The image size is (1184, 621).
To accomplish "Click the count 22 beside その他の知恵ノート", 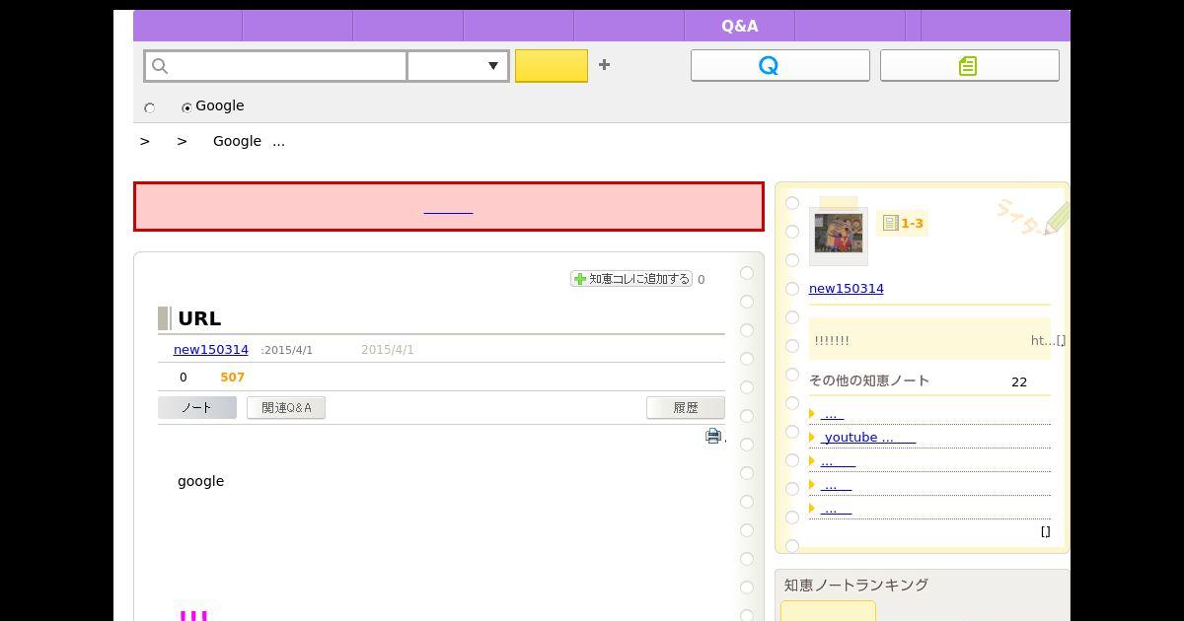I will [x=1019, y=381].
